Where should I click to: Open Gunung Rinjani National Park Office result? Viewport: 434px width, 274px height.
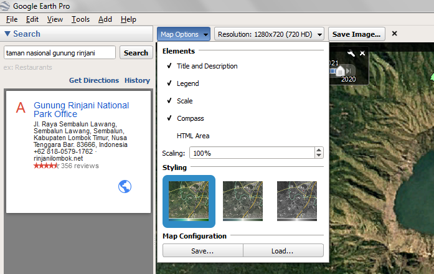[x=81, y=110]
